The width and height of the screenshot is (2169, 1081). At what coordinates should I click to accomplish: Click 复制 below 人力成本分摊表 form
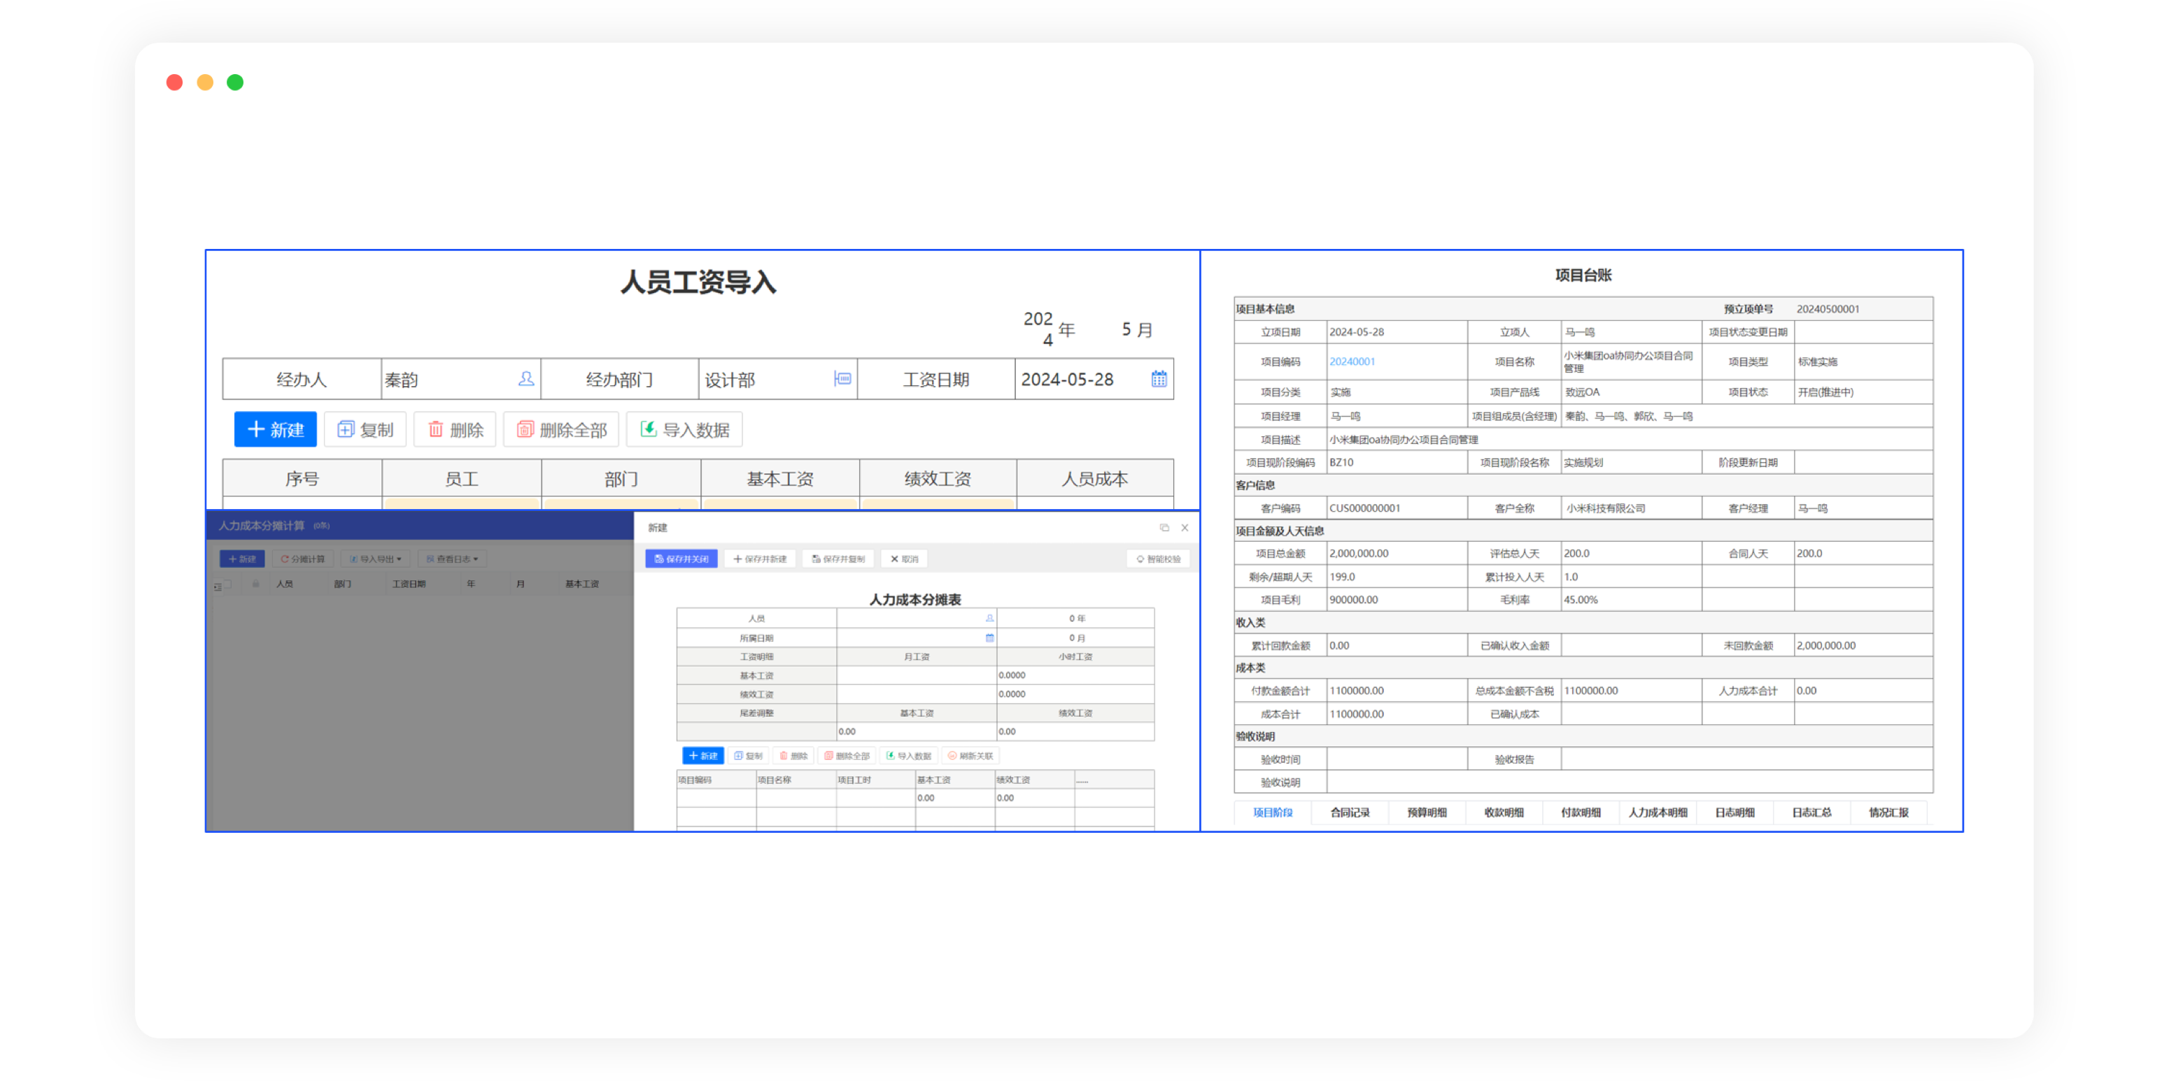click(748, 757)
